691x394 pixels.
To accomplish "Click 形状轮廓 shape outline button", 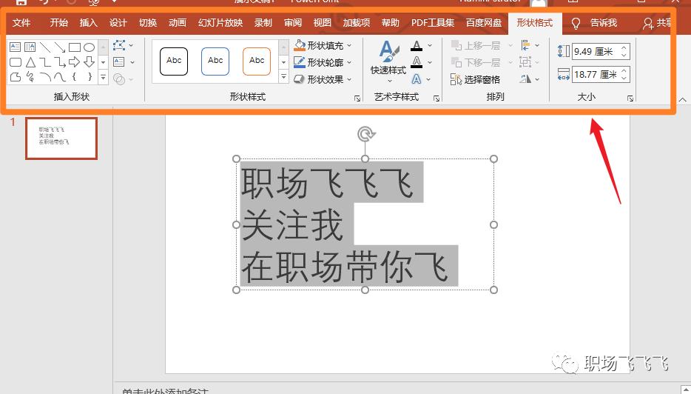I will 323,63.
